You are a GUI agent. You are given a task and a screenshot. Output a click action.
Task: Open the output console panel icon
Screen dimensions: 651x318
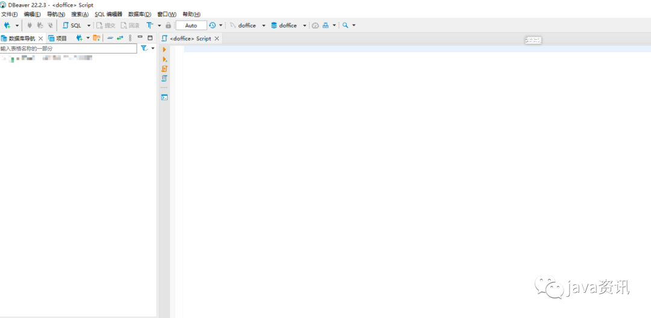[165, 98]
